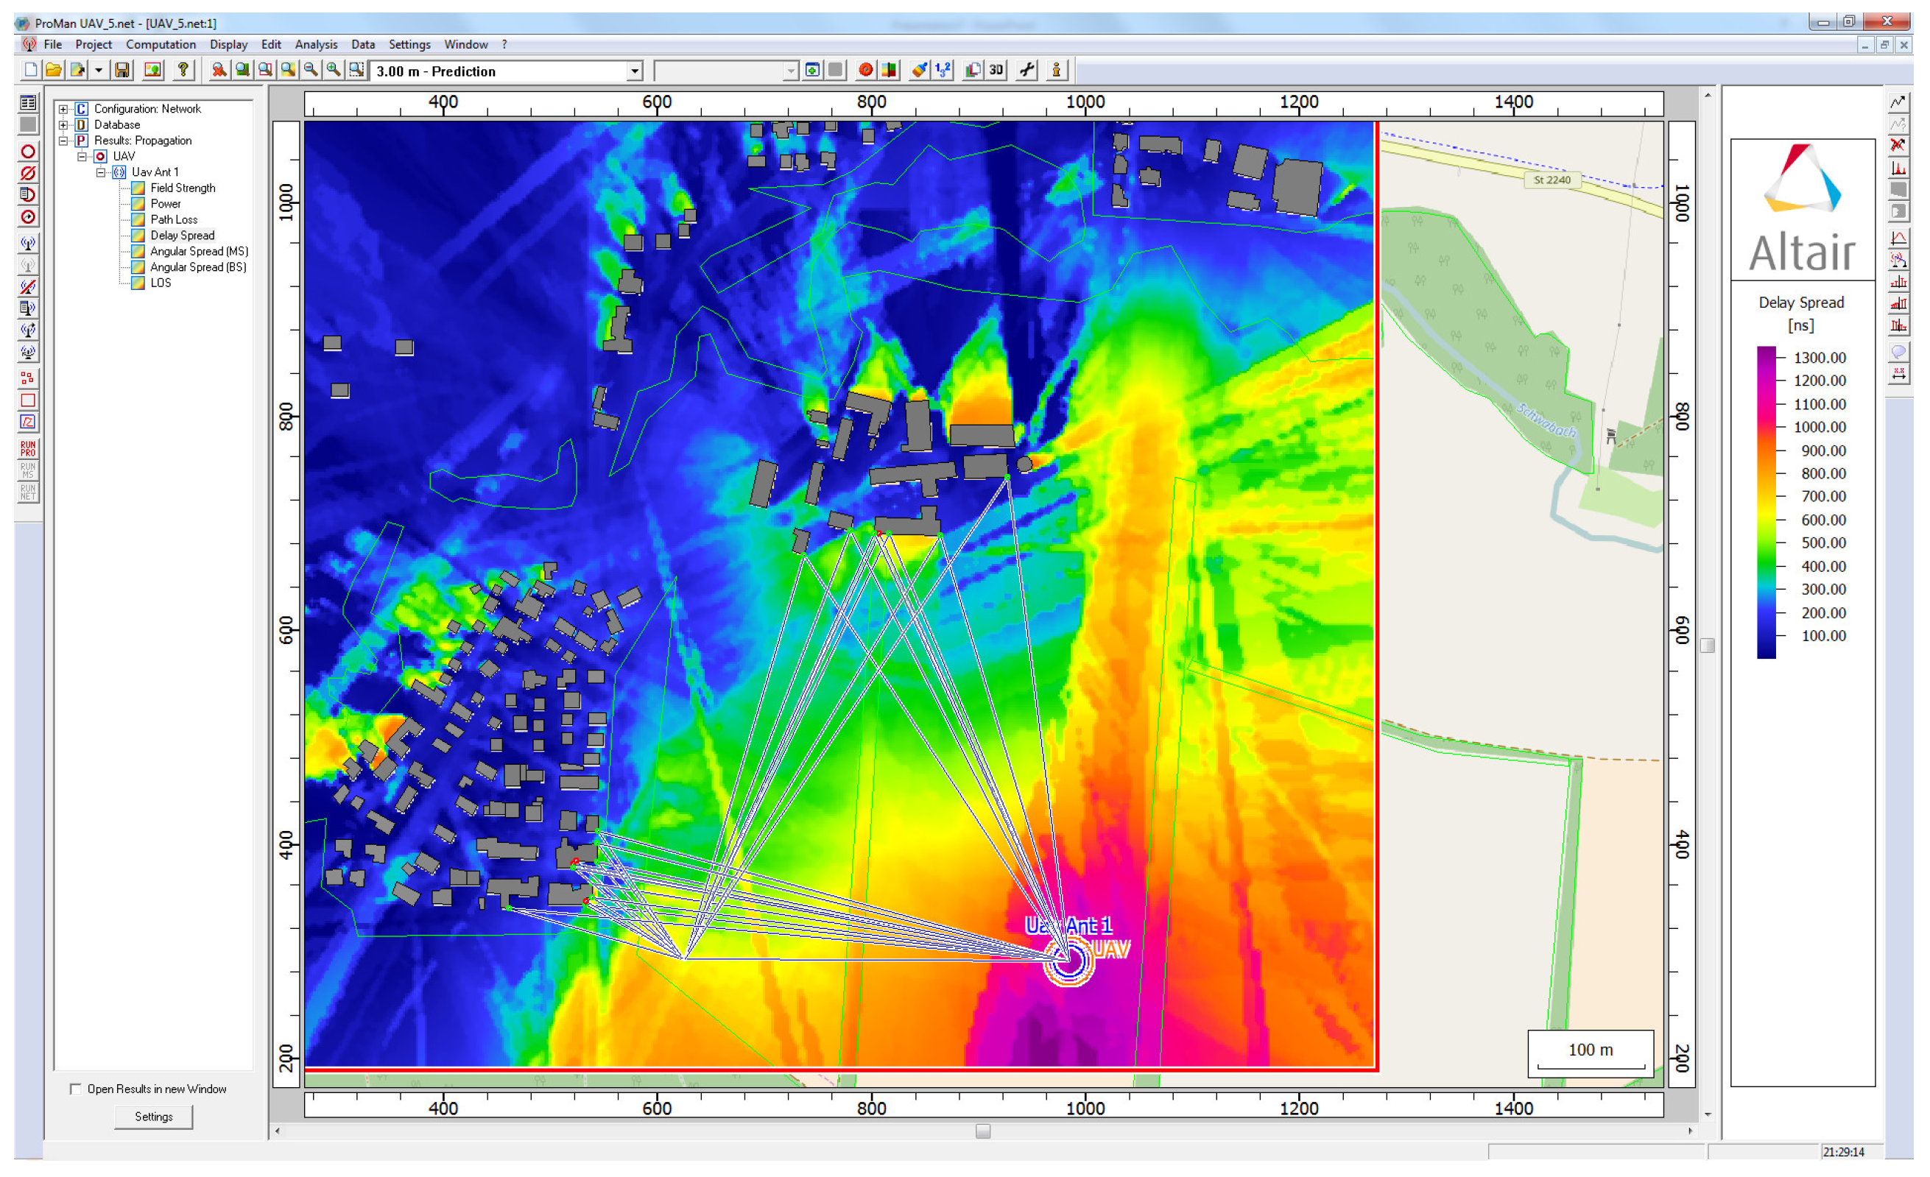Click the blue antenna icon in left toolbar

28,244
